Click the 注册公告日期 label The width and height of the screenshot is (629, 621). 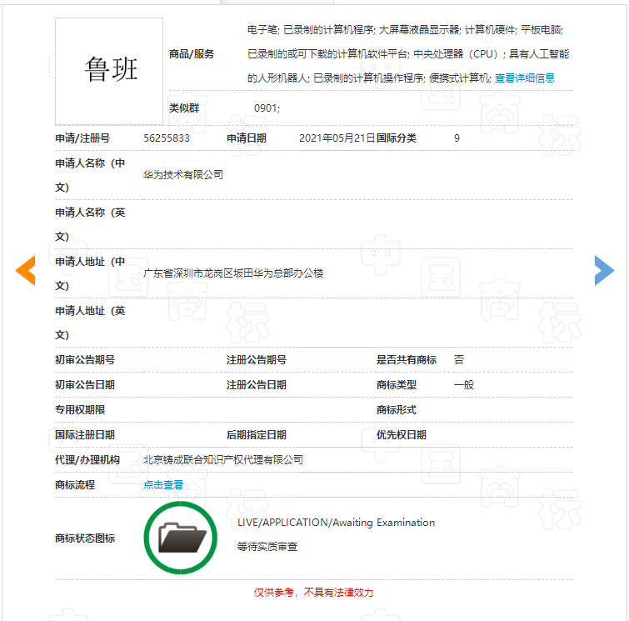click(x=257, y=385)
